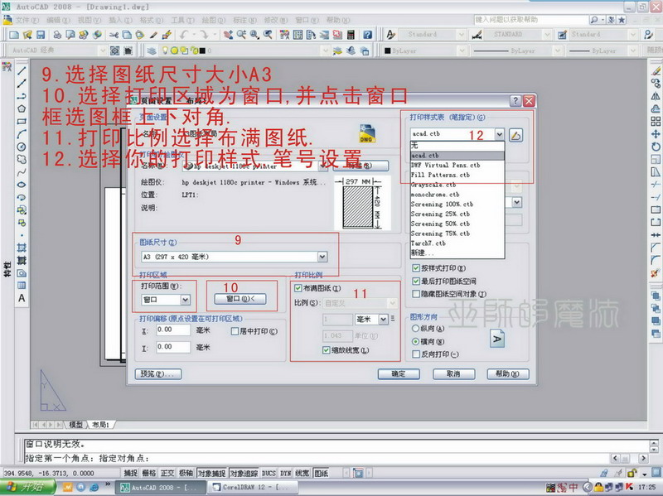
Task: Select the Circle tool in draw toolbar
Action: (22, 147)
